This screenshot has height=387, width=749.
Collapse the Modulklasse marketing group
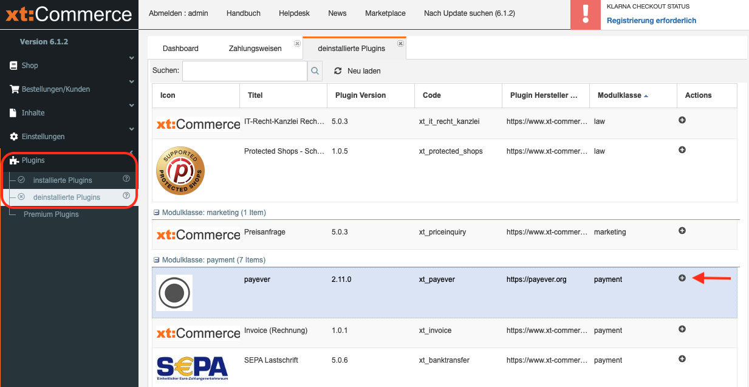click(156, 213)
